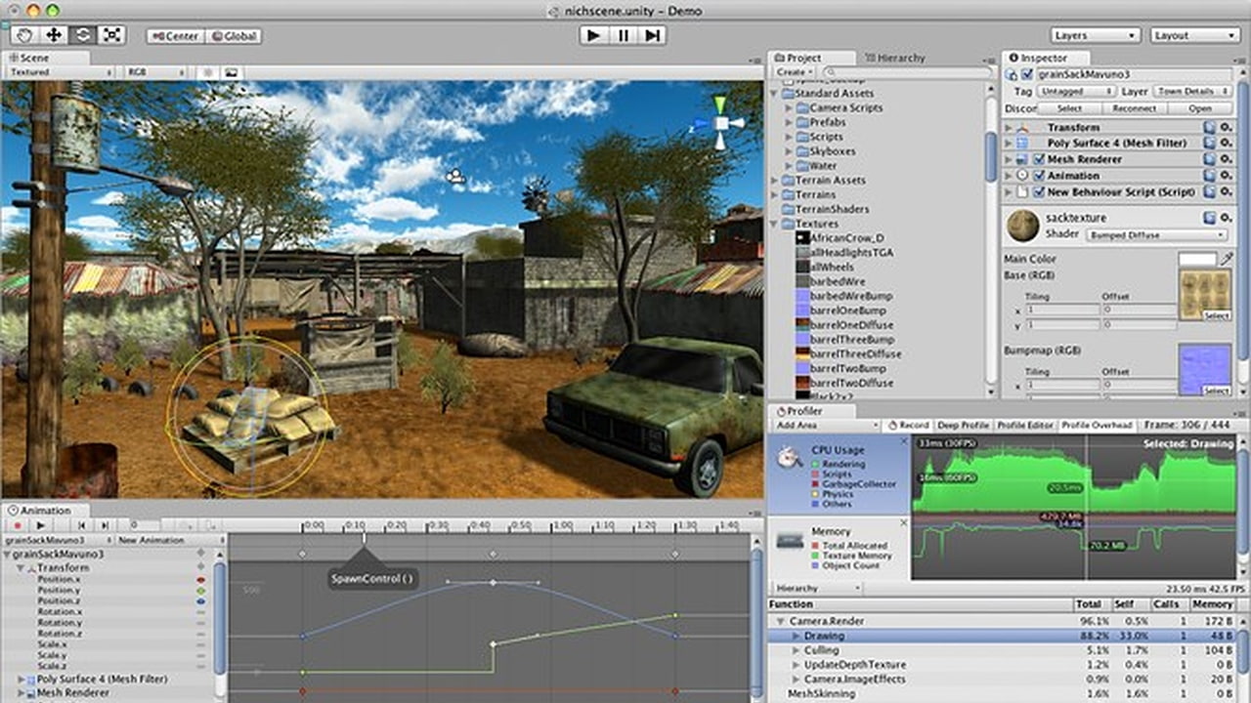Switch to the Hierarchy tab
Screen dimensions: 1251x703
[893, 58]
